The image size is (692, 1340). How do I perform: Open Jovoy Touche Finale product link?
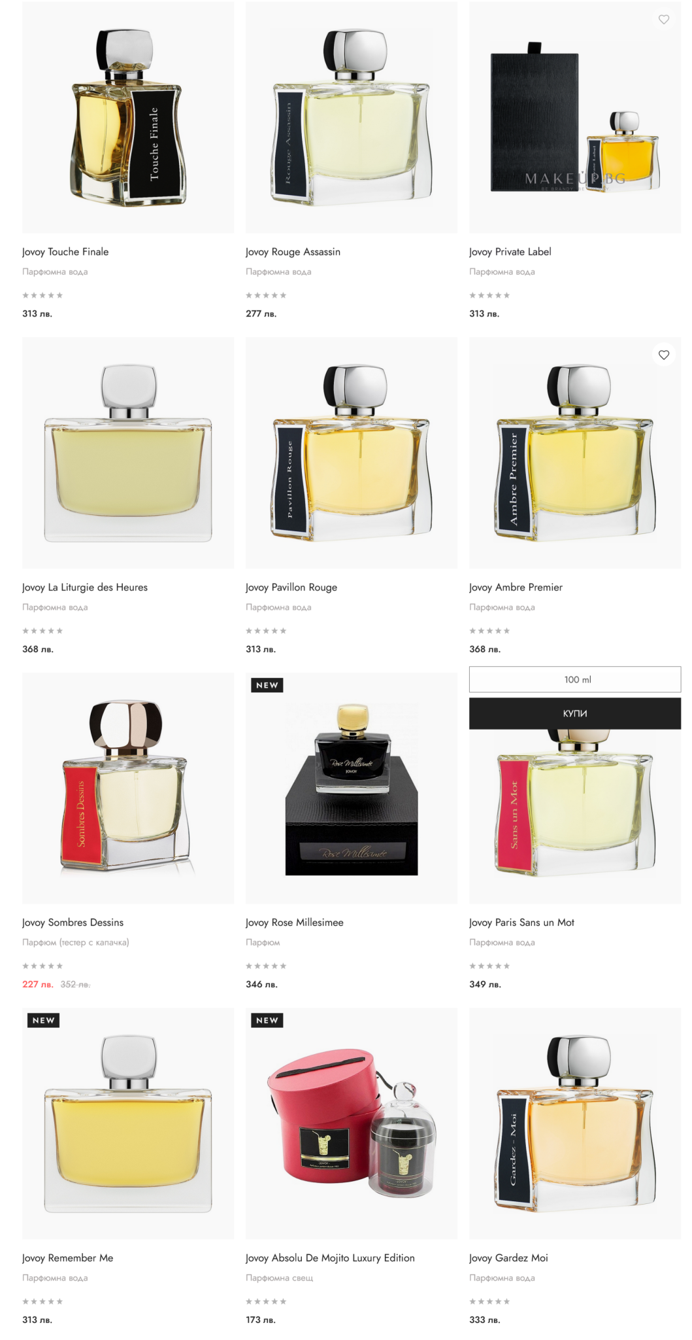click(x=65, y=252)
